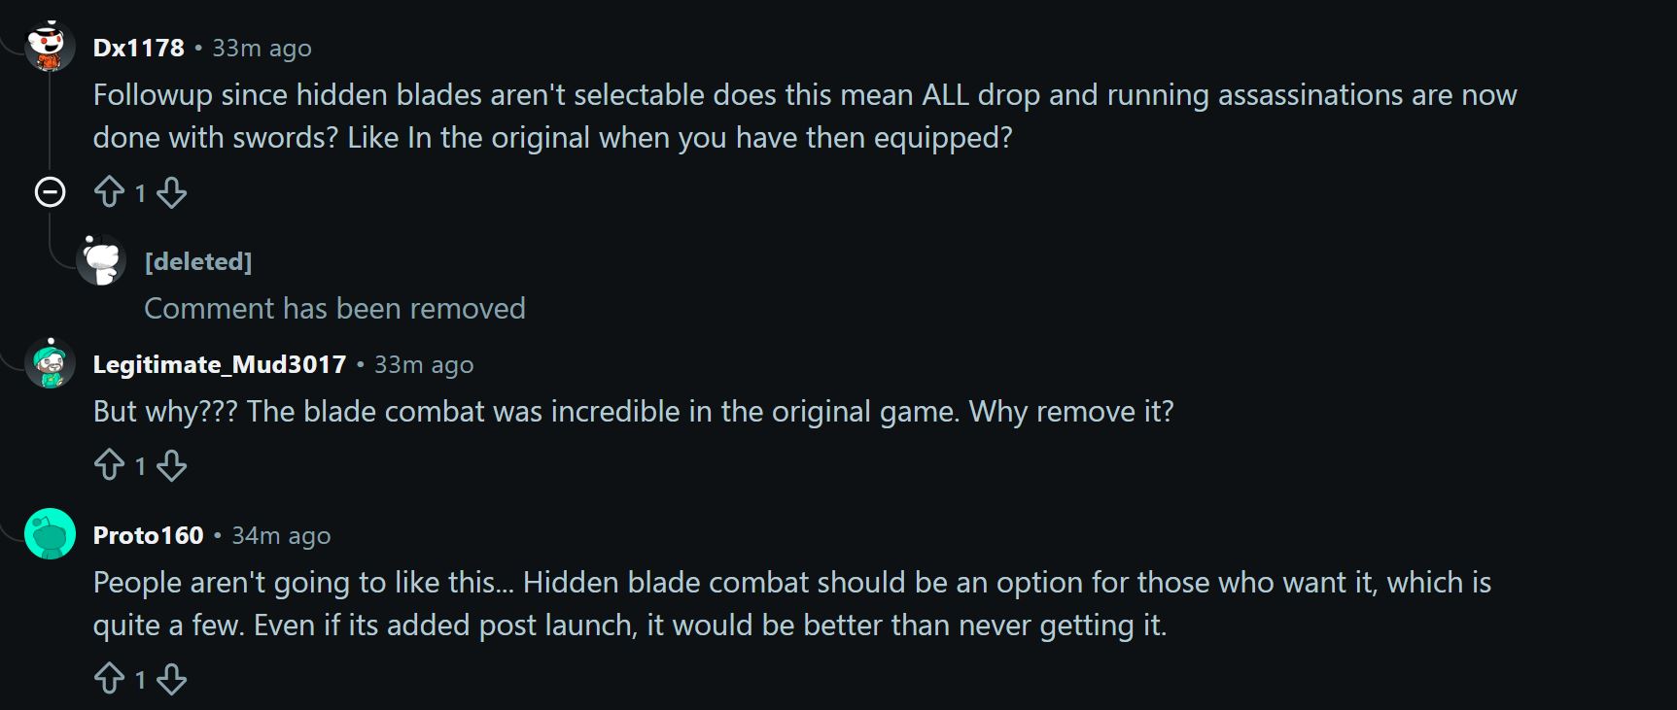1677x710 pixels.
Task: Open Dx1178's user profile
Action: [138, 46]
